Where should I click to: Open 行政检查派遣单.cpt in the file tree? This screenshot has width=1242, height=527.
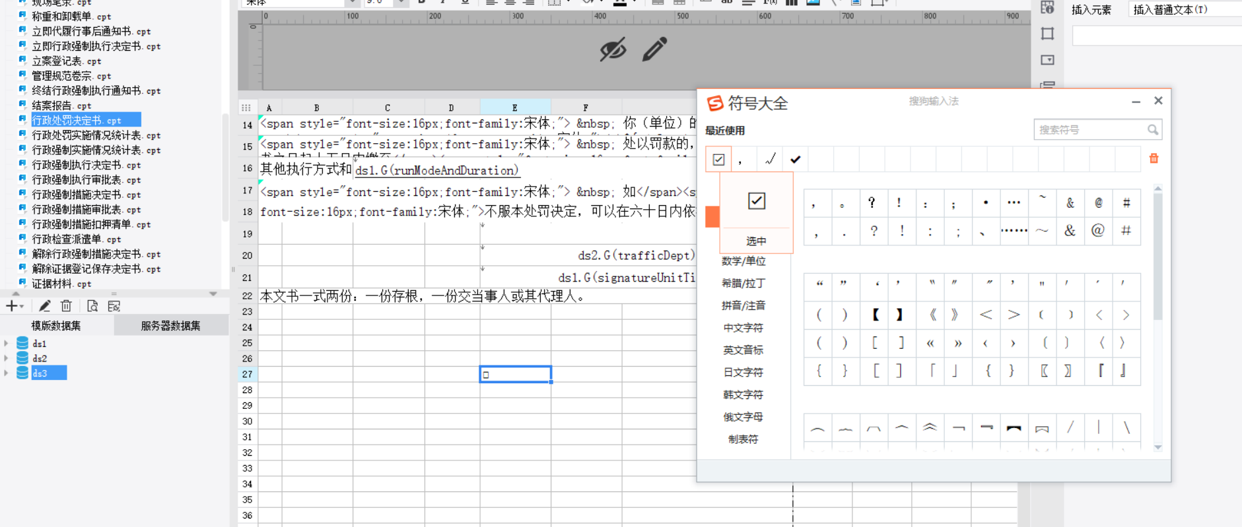tap(77, 239)
